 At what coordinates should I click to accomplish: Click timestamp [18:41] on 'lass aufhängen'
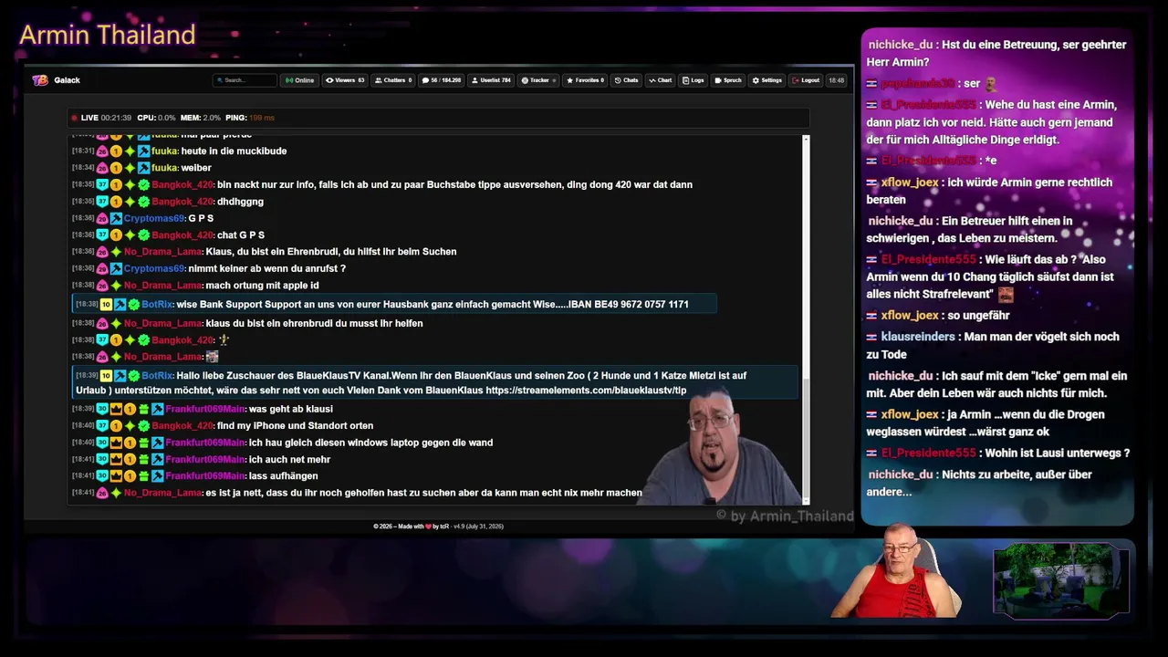point(83,476)
